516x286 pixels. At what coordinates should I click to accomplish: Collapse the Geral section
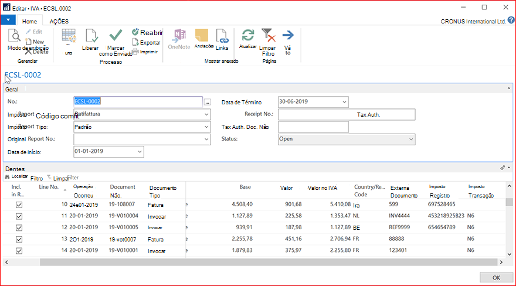click(509, 88)
